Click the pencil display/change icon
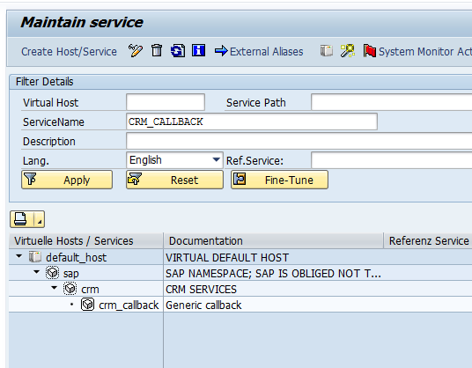 [x=135, y=51]
